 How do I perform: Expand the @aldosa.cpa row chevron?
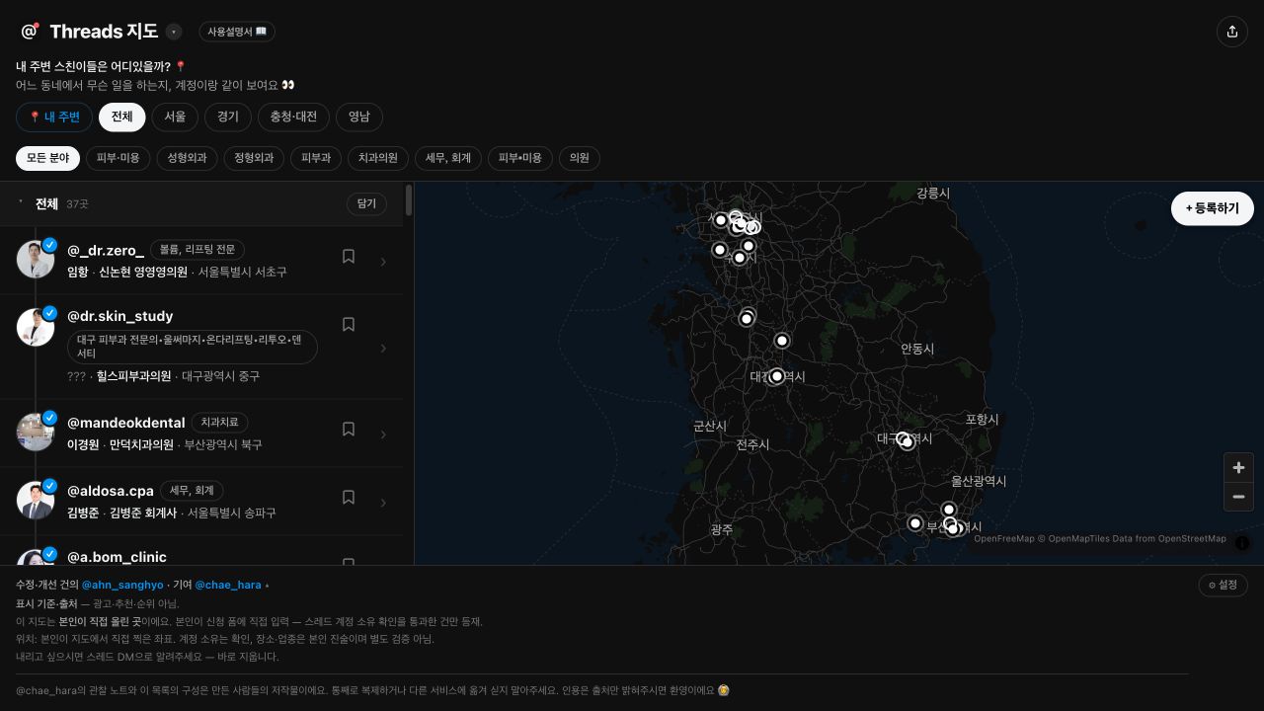click(383, 503)
